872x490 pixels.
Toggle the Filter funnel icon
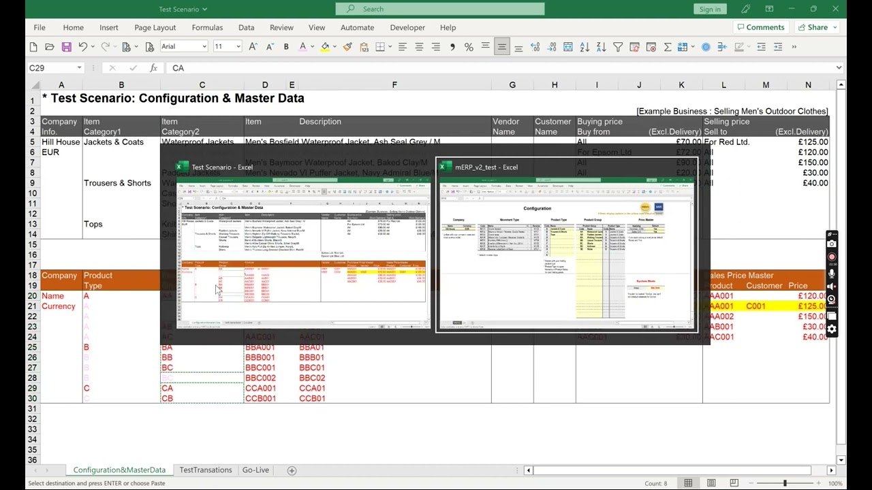(x=618, y=47)
